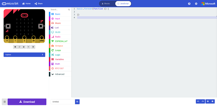Redo the code change
Viewport: 217px width, 106px height.
pyautogui.click(x=203, y=101)
